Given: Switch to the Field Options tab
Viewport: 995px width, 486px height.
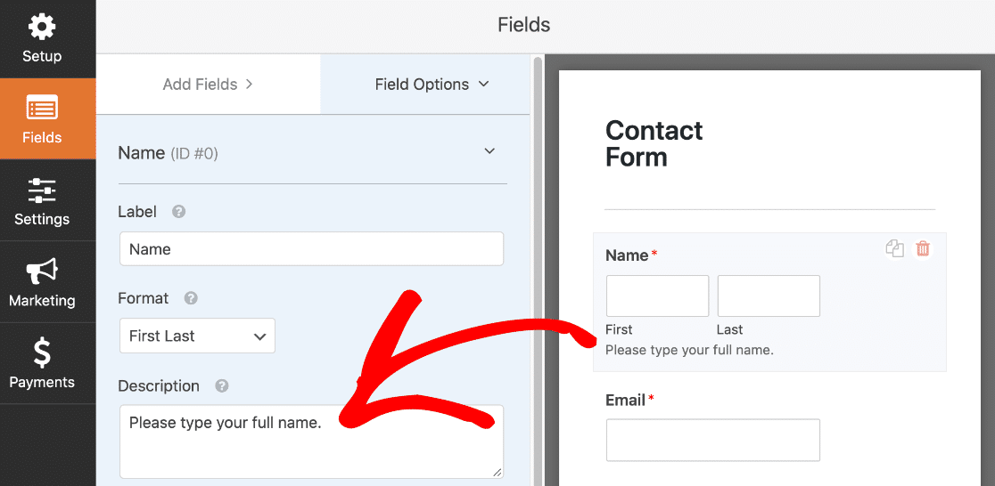Looking at the screenshot, I should click(425, 85).
